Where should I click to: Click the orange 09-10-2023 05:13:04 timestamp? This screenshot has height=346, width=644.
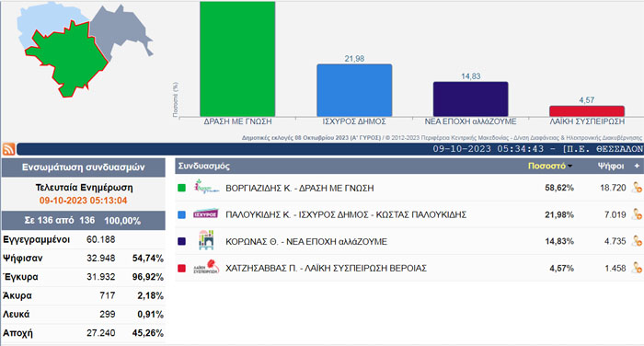click(84, 201)
